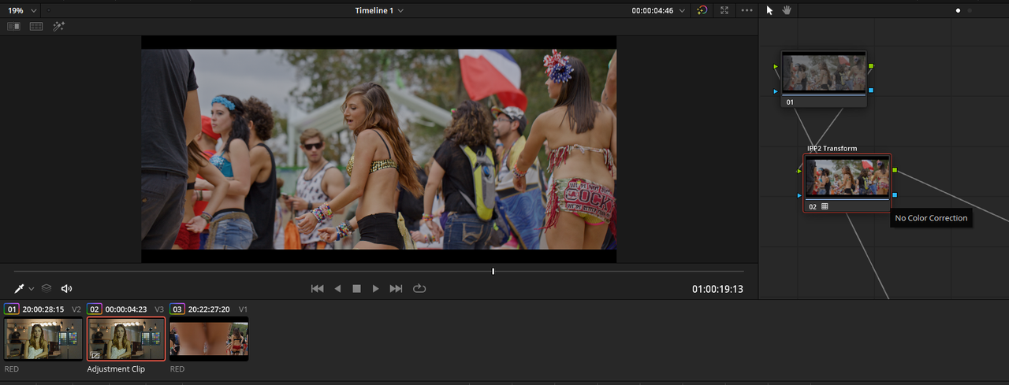
Task: Play the clip in reverse
Action: 337,289
